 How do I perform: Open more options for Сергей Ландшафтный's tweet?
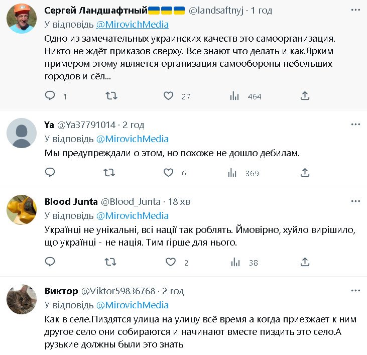point(355,11)
